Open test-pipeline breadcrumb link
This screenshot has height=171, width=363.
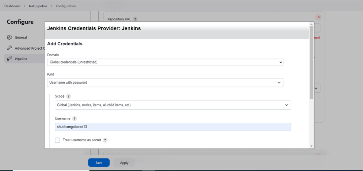click(x=38, y=6)
